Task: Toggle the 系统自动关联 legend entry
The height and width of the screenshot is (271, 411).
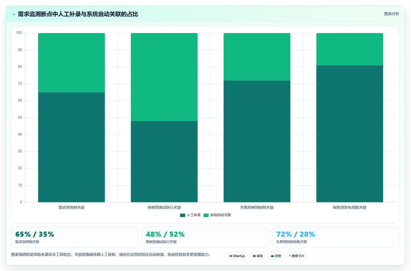Action: (x=217, y=215)
